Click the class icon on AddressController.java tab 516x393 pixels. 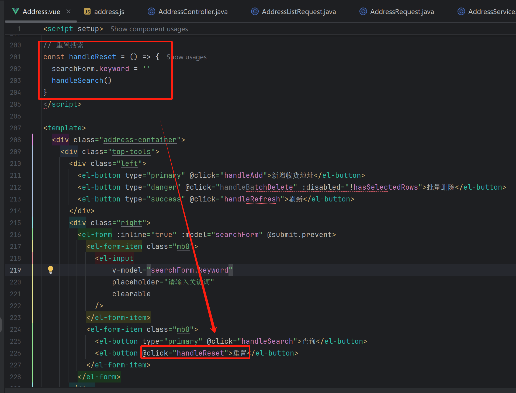[151, 12]
